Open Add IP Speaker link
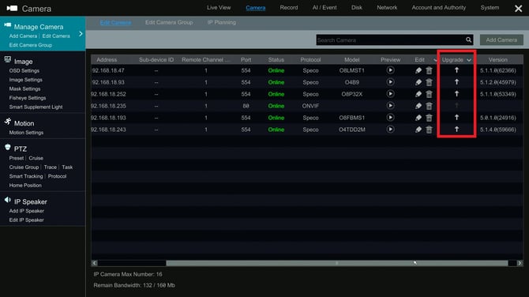Screen dimensions: 529x297 click(27, 211)
